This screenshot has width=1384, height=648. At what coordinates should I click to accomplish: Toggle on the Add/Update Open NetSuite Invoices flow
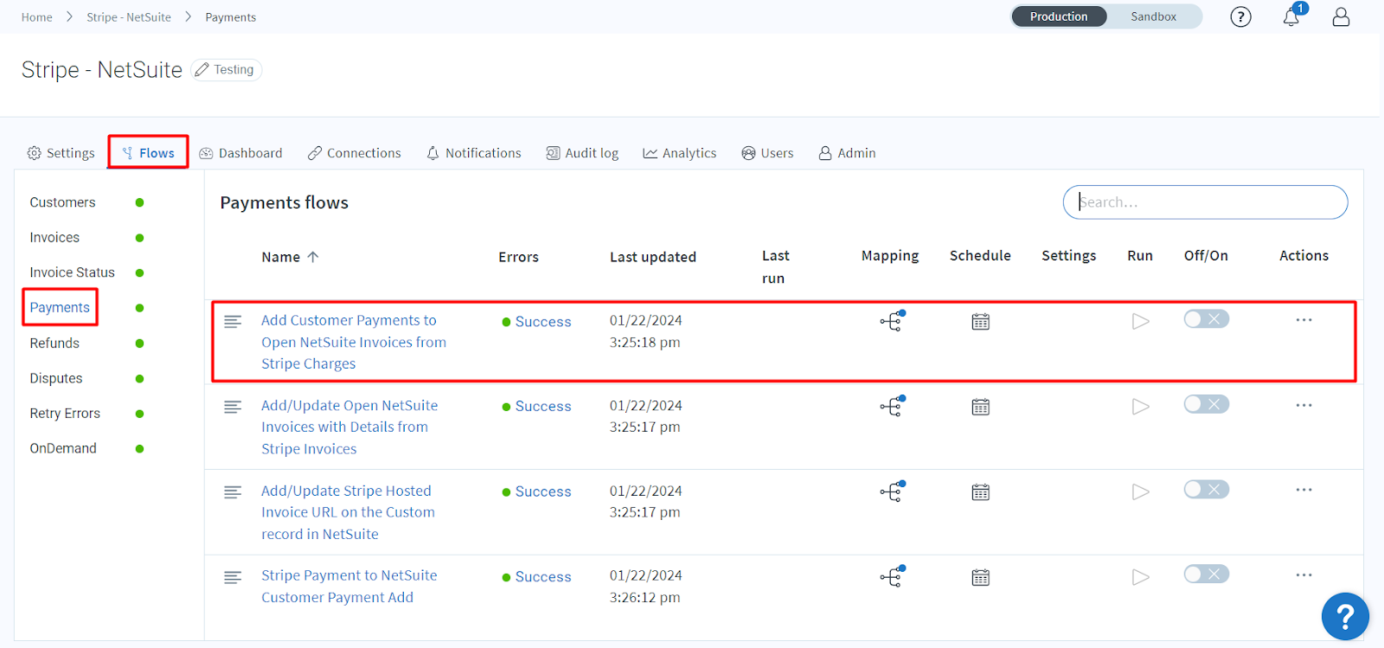tap(1207, 404)
